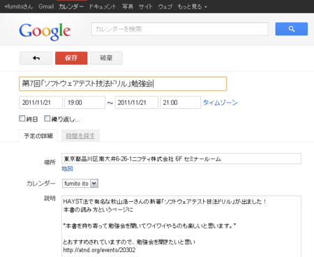
Task: Open the fumito ito calendar dropdown
Action: coord(80,184)
